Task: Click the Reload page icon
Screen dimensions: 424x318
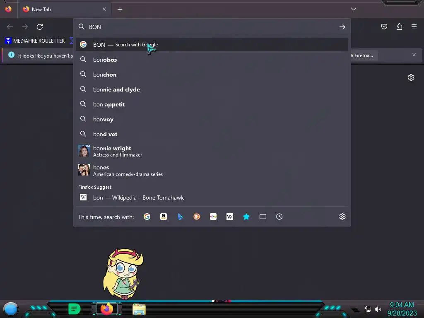Action: (40, 27)
